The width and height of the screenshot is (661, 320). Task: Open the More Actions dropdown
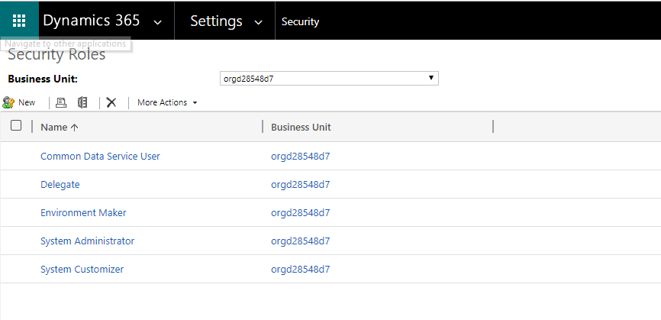pyautogui.click(x=167, y=102)
